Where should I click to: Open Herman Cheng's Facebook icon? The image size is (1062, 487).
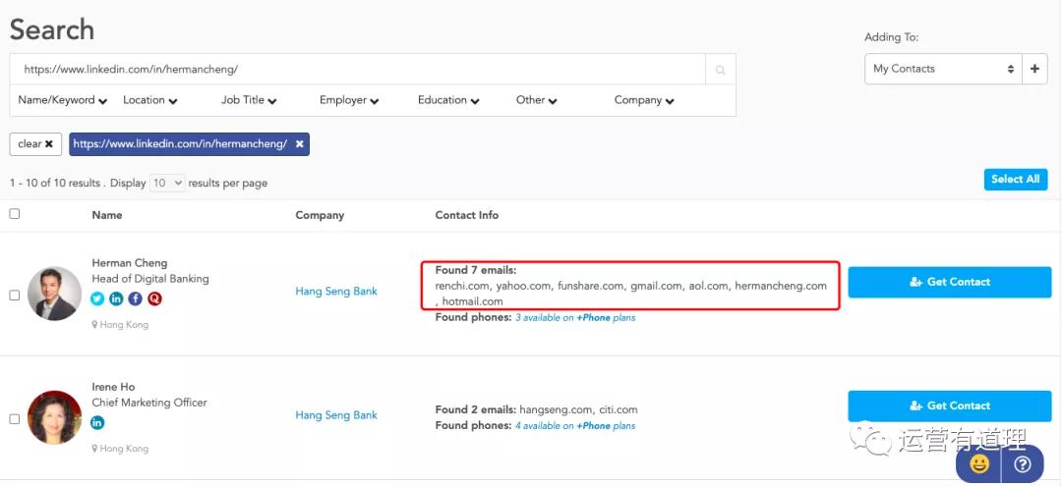[135, 298]
